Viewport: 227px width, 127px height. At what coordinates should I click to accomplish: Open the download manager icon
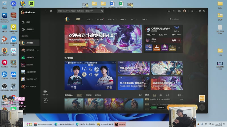click(179, 11)
